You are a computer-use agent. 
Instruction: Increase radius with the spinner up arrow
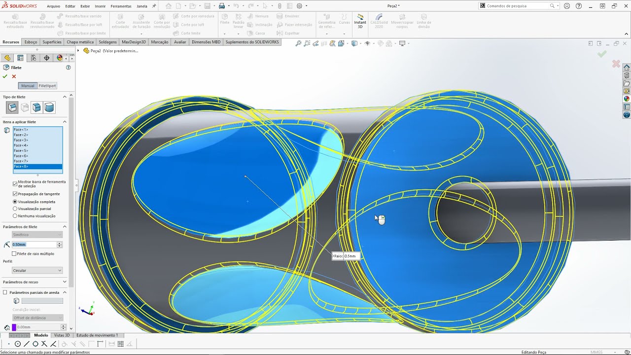coord(60,243)
